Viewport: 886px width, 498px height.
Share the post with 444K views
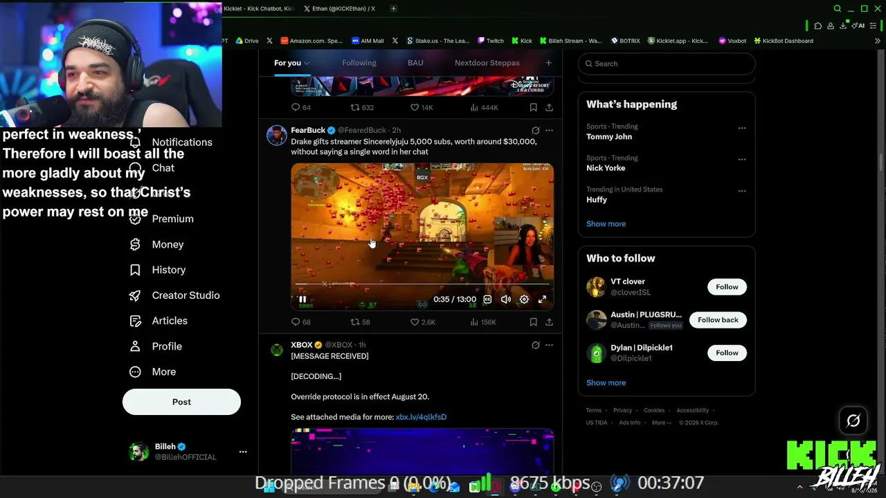tap(549, 108)
